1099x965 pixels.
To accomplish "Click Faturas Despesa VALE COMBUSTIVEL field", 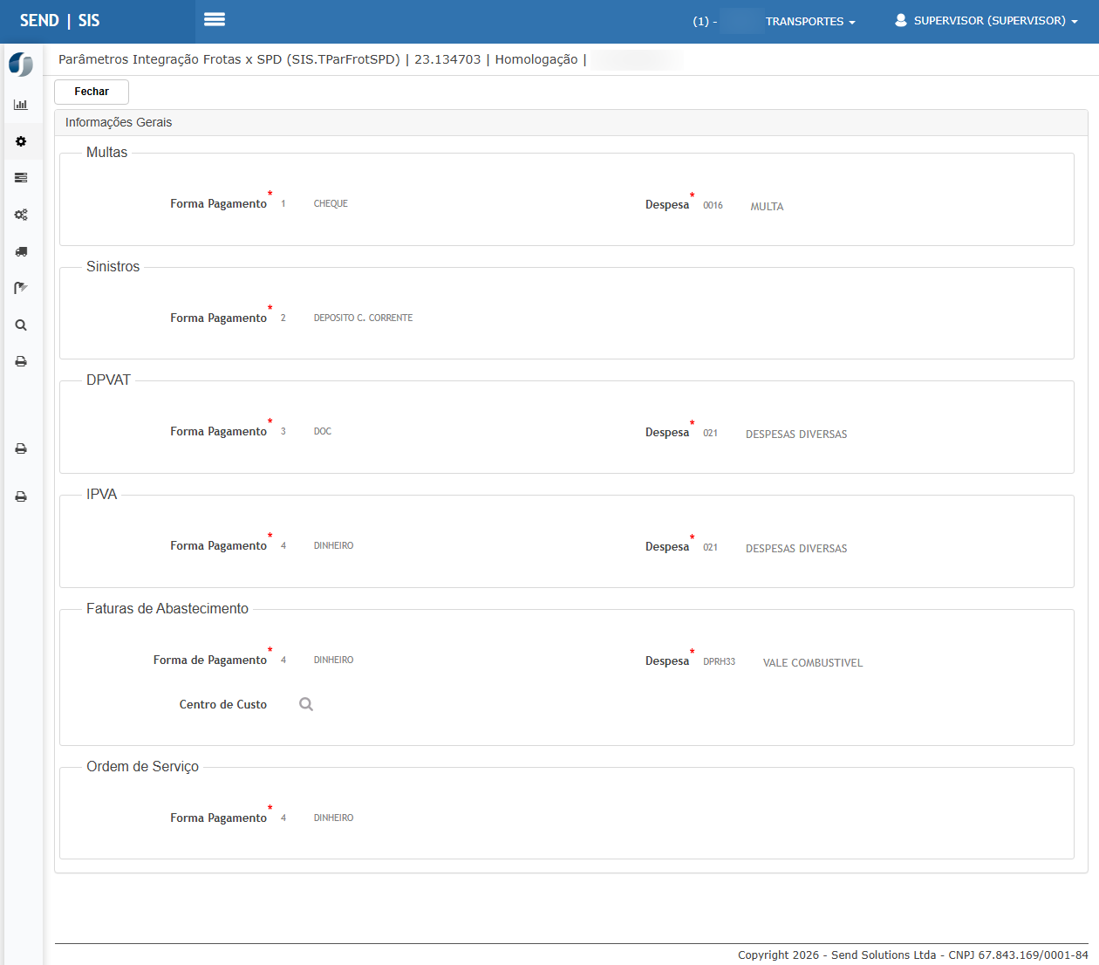I will [x=812, y=663].
